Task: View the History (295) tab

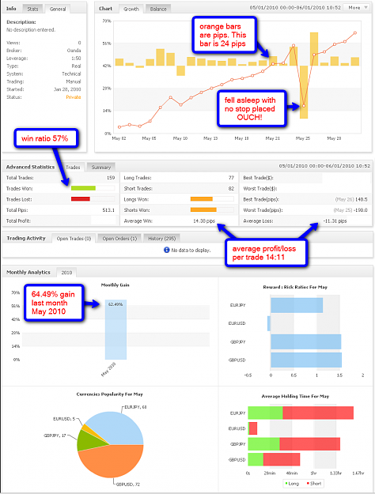Action: click(x=162, y=239)
